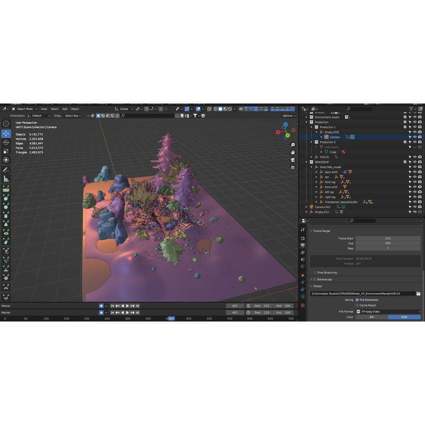Click the pan hand icon in viewport
Image resolution: width=425 pixels, height=425 pixels.
point(293,152)
